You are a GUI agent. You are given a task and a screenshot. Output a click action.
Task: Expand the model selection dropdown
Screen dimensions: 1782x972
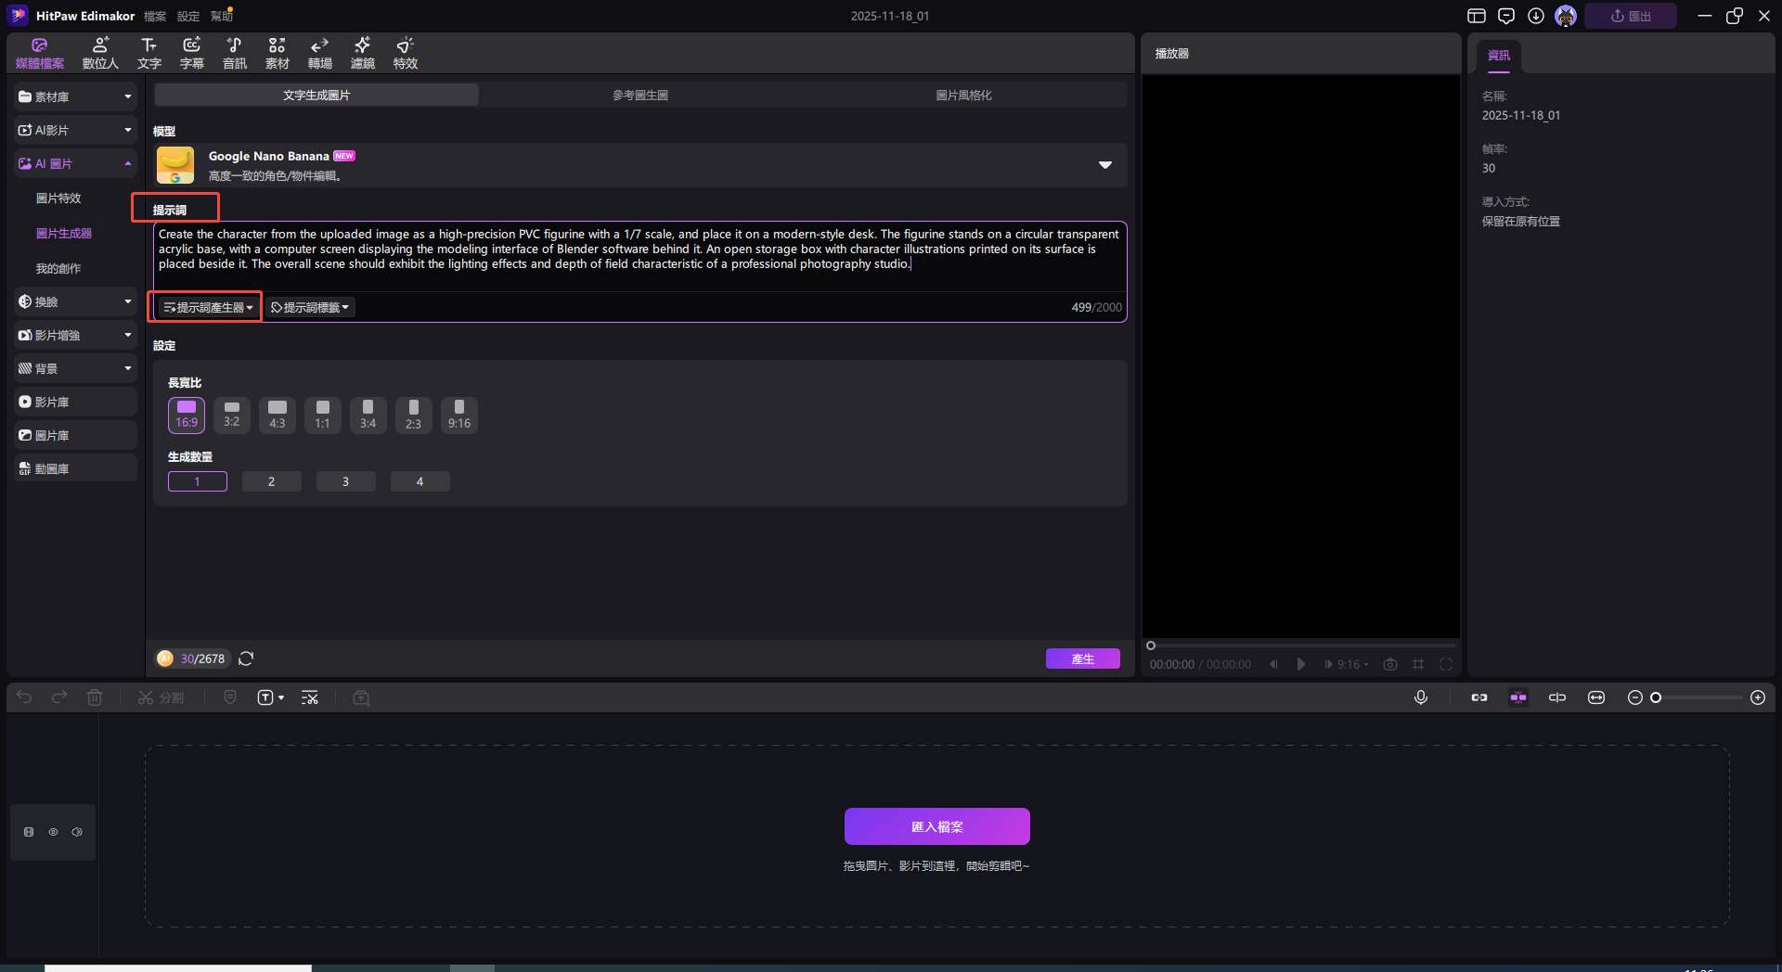pyautogui.click(x=1104, y=165)
